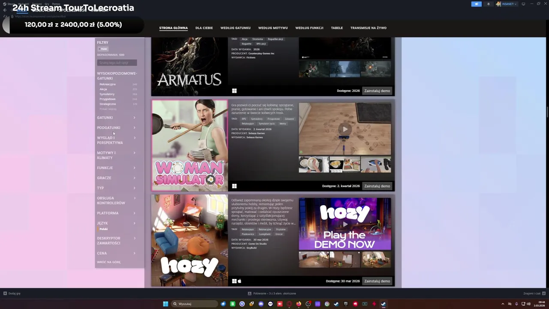The width and height of the screenshot is (549, 309).
Task: Play the Woman Simulator trailer video
Action: tap(345, 129)
